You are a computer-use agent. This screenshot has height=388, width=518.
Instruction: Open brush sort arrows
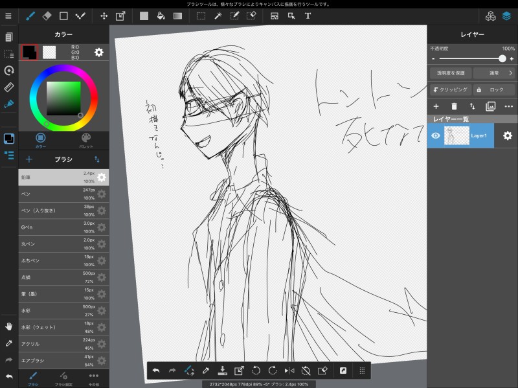96,159
